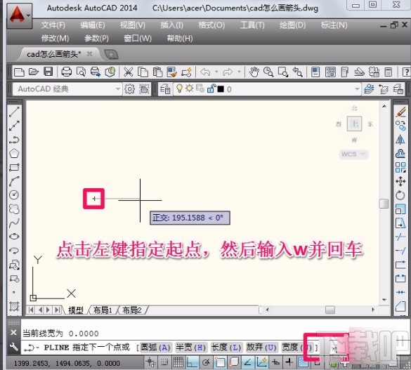
Task: Click the Zoom window icon
Action: click(x=283, y=72)
